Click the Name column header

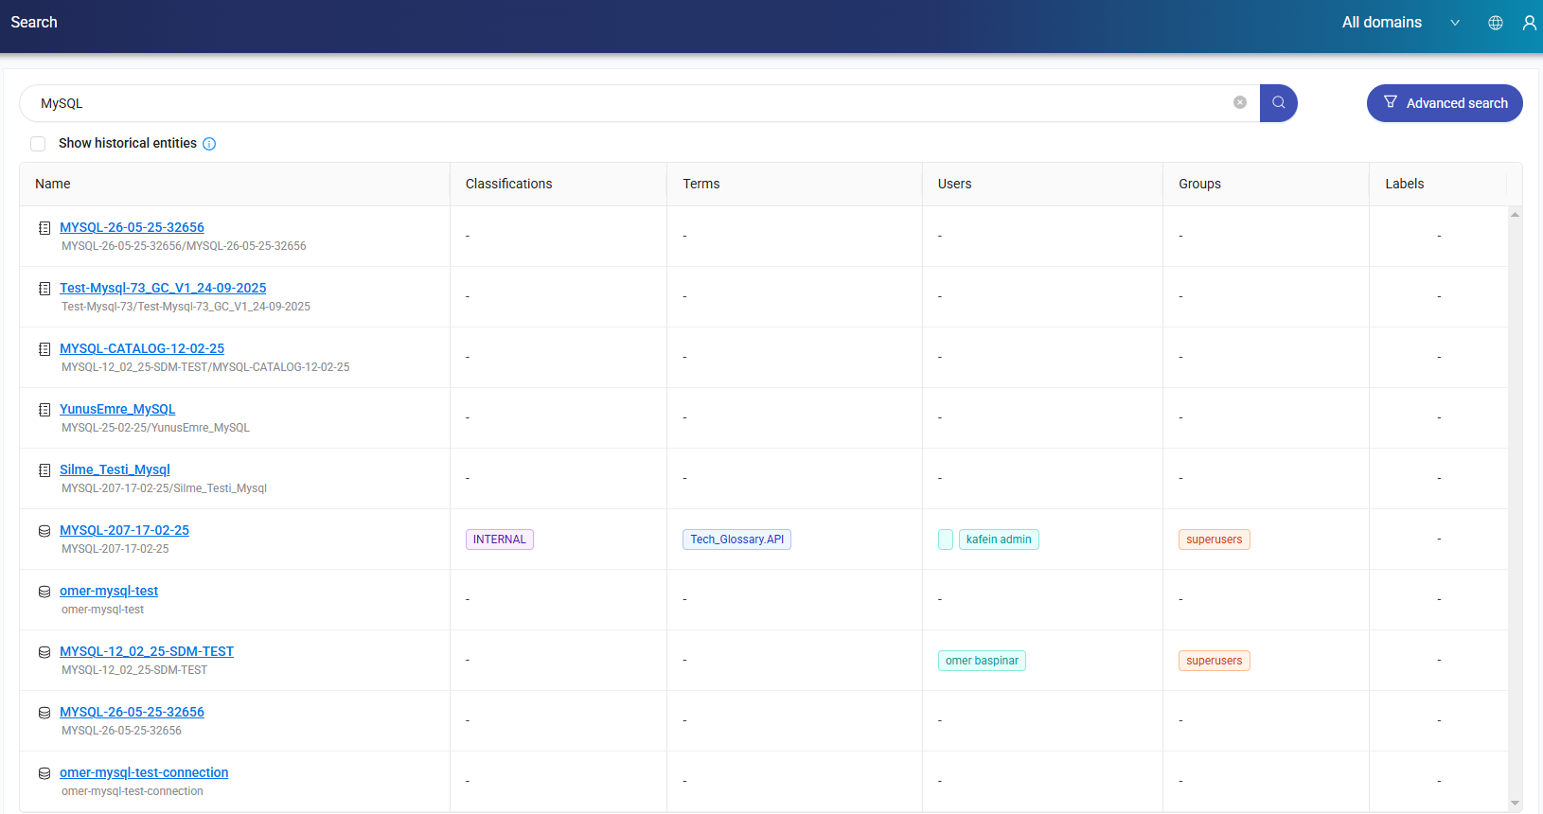[x=53, y=184]
